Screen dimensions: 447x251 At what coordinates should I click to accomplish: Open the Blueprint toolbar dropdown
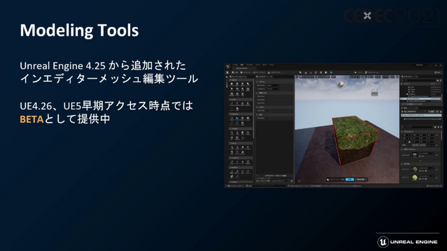pyautogui.click(x=259, y=72)
